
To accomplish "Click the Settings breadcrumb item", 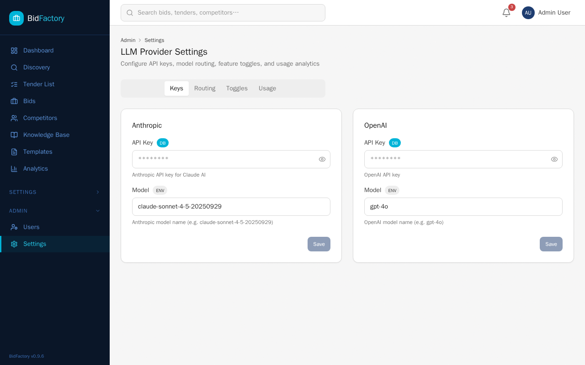I will (x=154, y=40).
